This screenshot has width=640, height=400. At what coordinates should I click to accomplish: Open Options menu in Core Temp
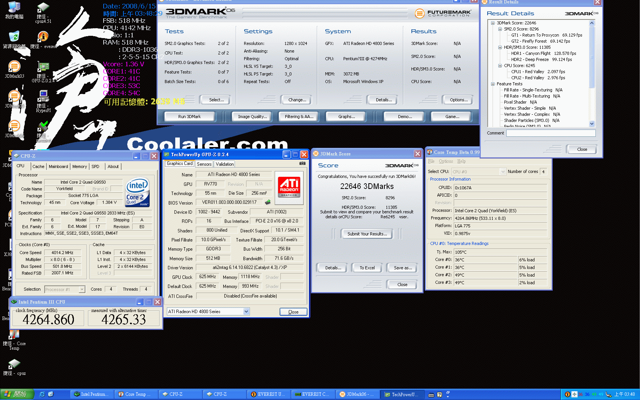[x=446, y=161]
